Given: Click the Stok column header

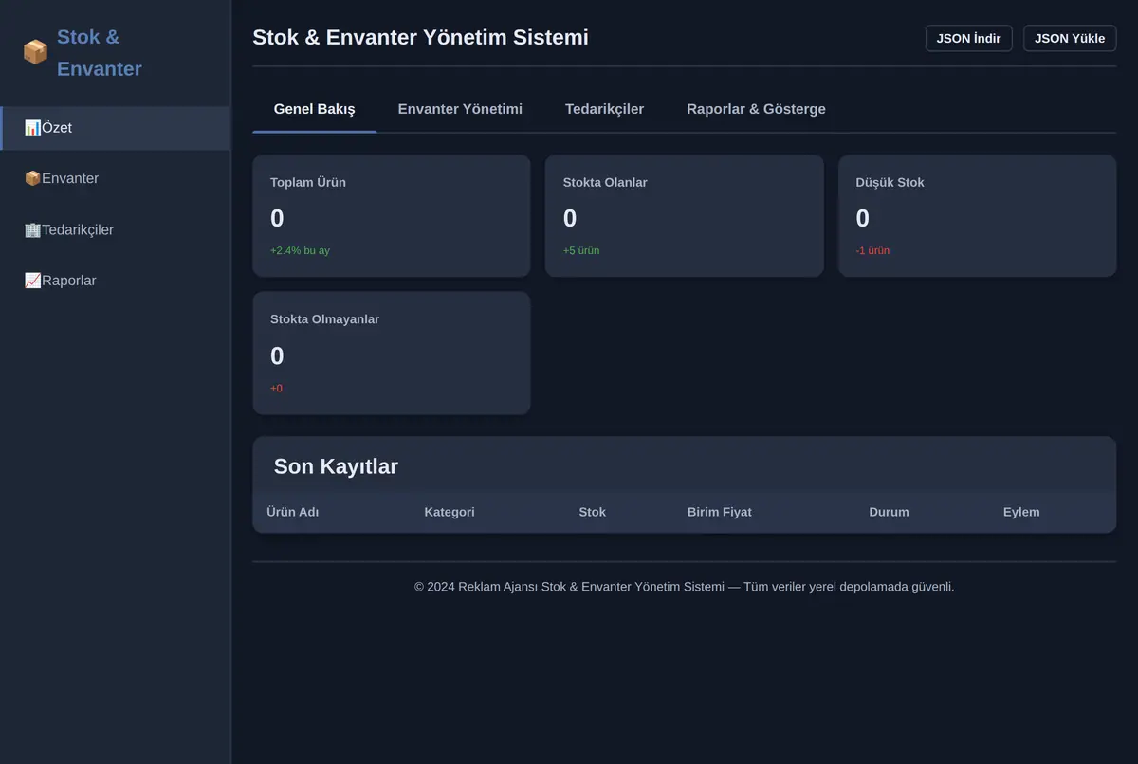Looking at the screenshot, I should [593, 512].
